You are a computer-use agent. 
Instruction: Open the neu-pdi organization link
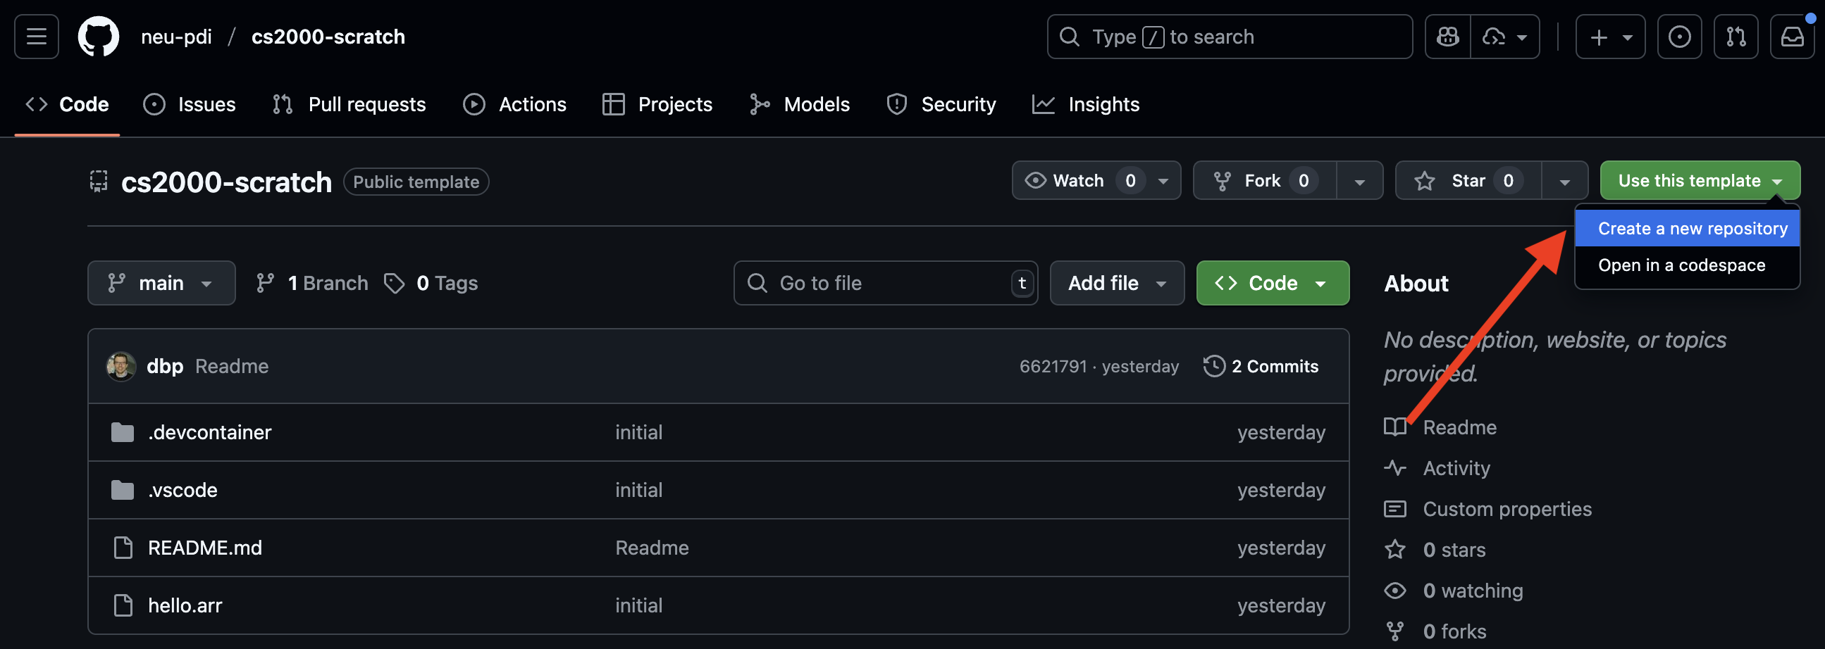(176, 37)
